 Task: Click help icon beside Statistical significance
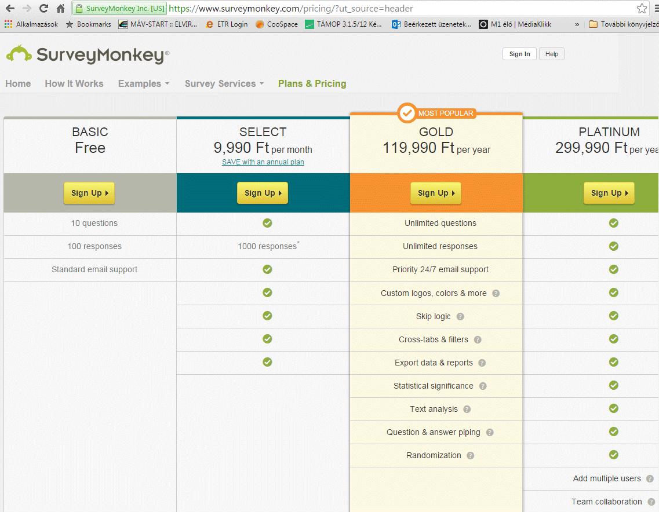(x=483, y=386)
